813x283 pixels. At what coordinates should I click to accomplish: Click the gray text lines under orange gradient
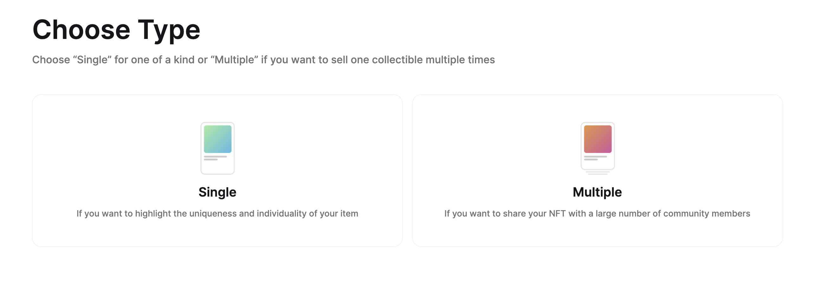pyautogui.click(x=595, y=158)
